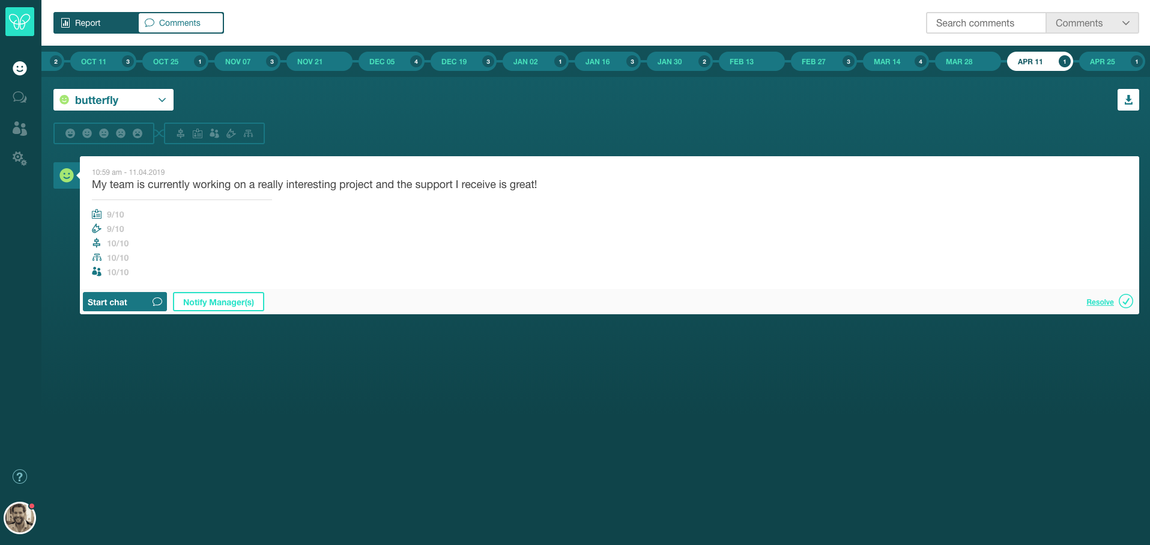Screen dimensions: 1150x545
Task: Click the Resolve checkmark circle icon
Action: [x=1126, y=301]
